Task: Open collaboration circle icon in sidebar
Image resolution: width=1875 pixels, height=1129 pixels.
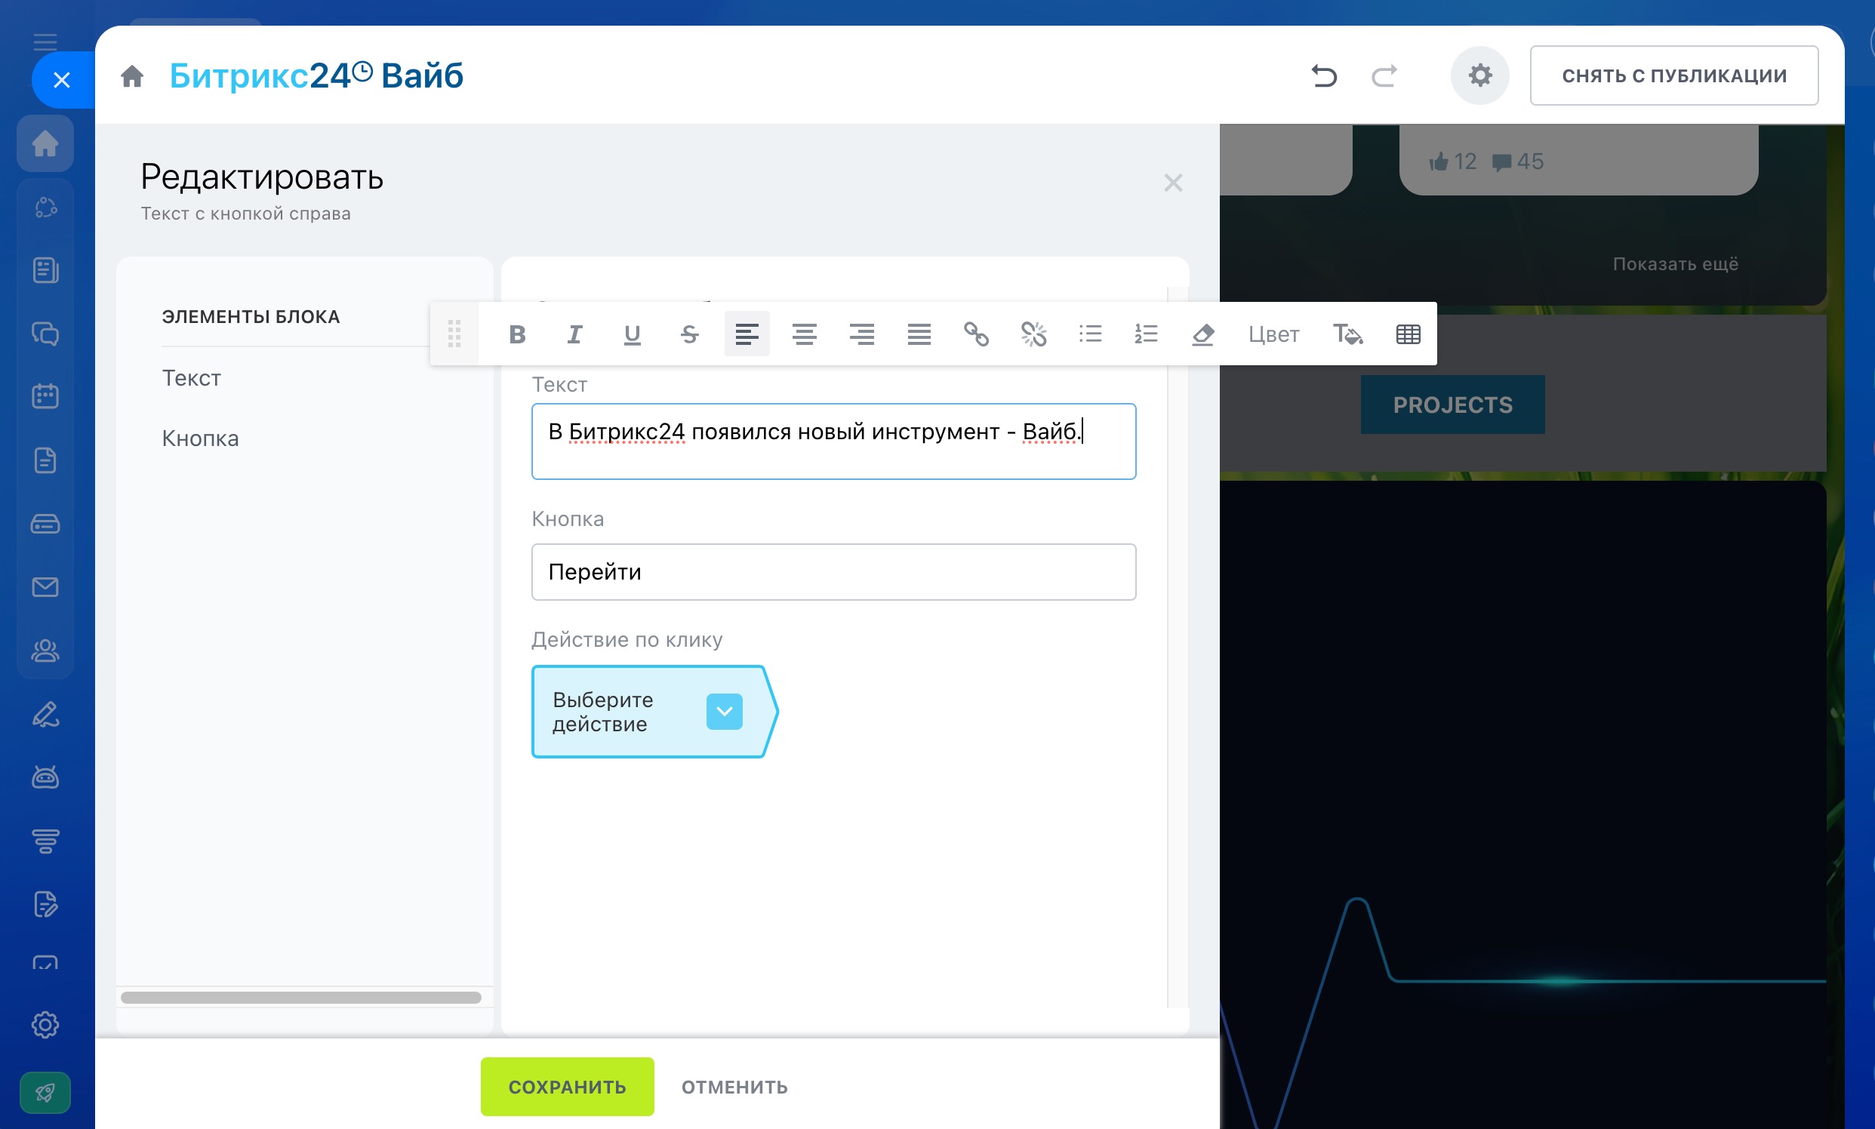Action: click(45, 207)
